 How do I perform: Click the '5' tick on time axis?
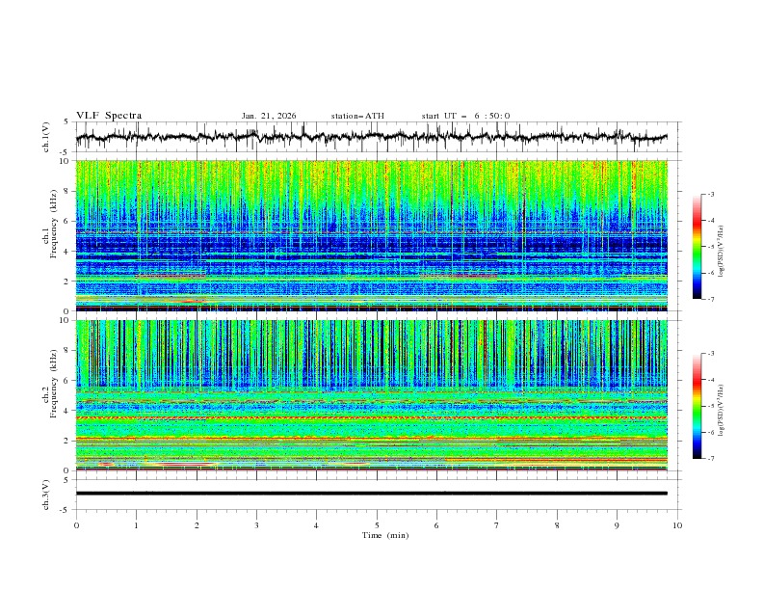[377, 525]
